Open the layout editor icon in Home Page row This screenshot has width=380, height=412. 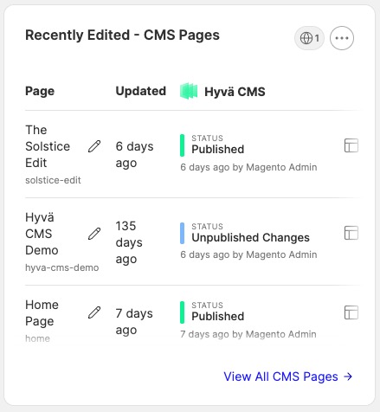click(351, 312)
